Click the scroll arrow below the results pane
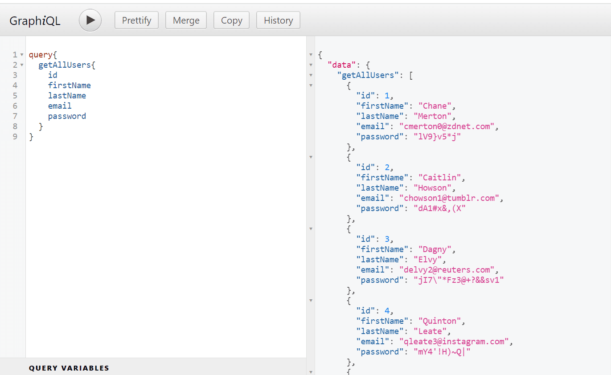The image size is (611, 375). coord(311,371)
